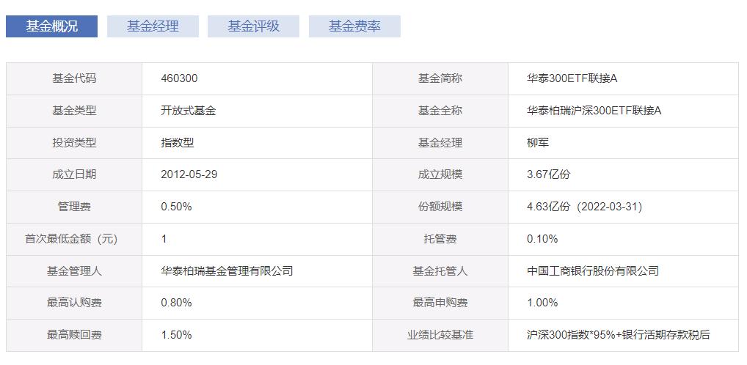The height and width of the screenshot is (365, 747).
Task: Click benchmark text 沪深300指数*95%+银行活期存款税后
Action: [619, 335]
